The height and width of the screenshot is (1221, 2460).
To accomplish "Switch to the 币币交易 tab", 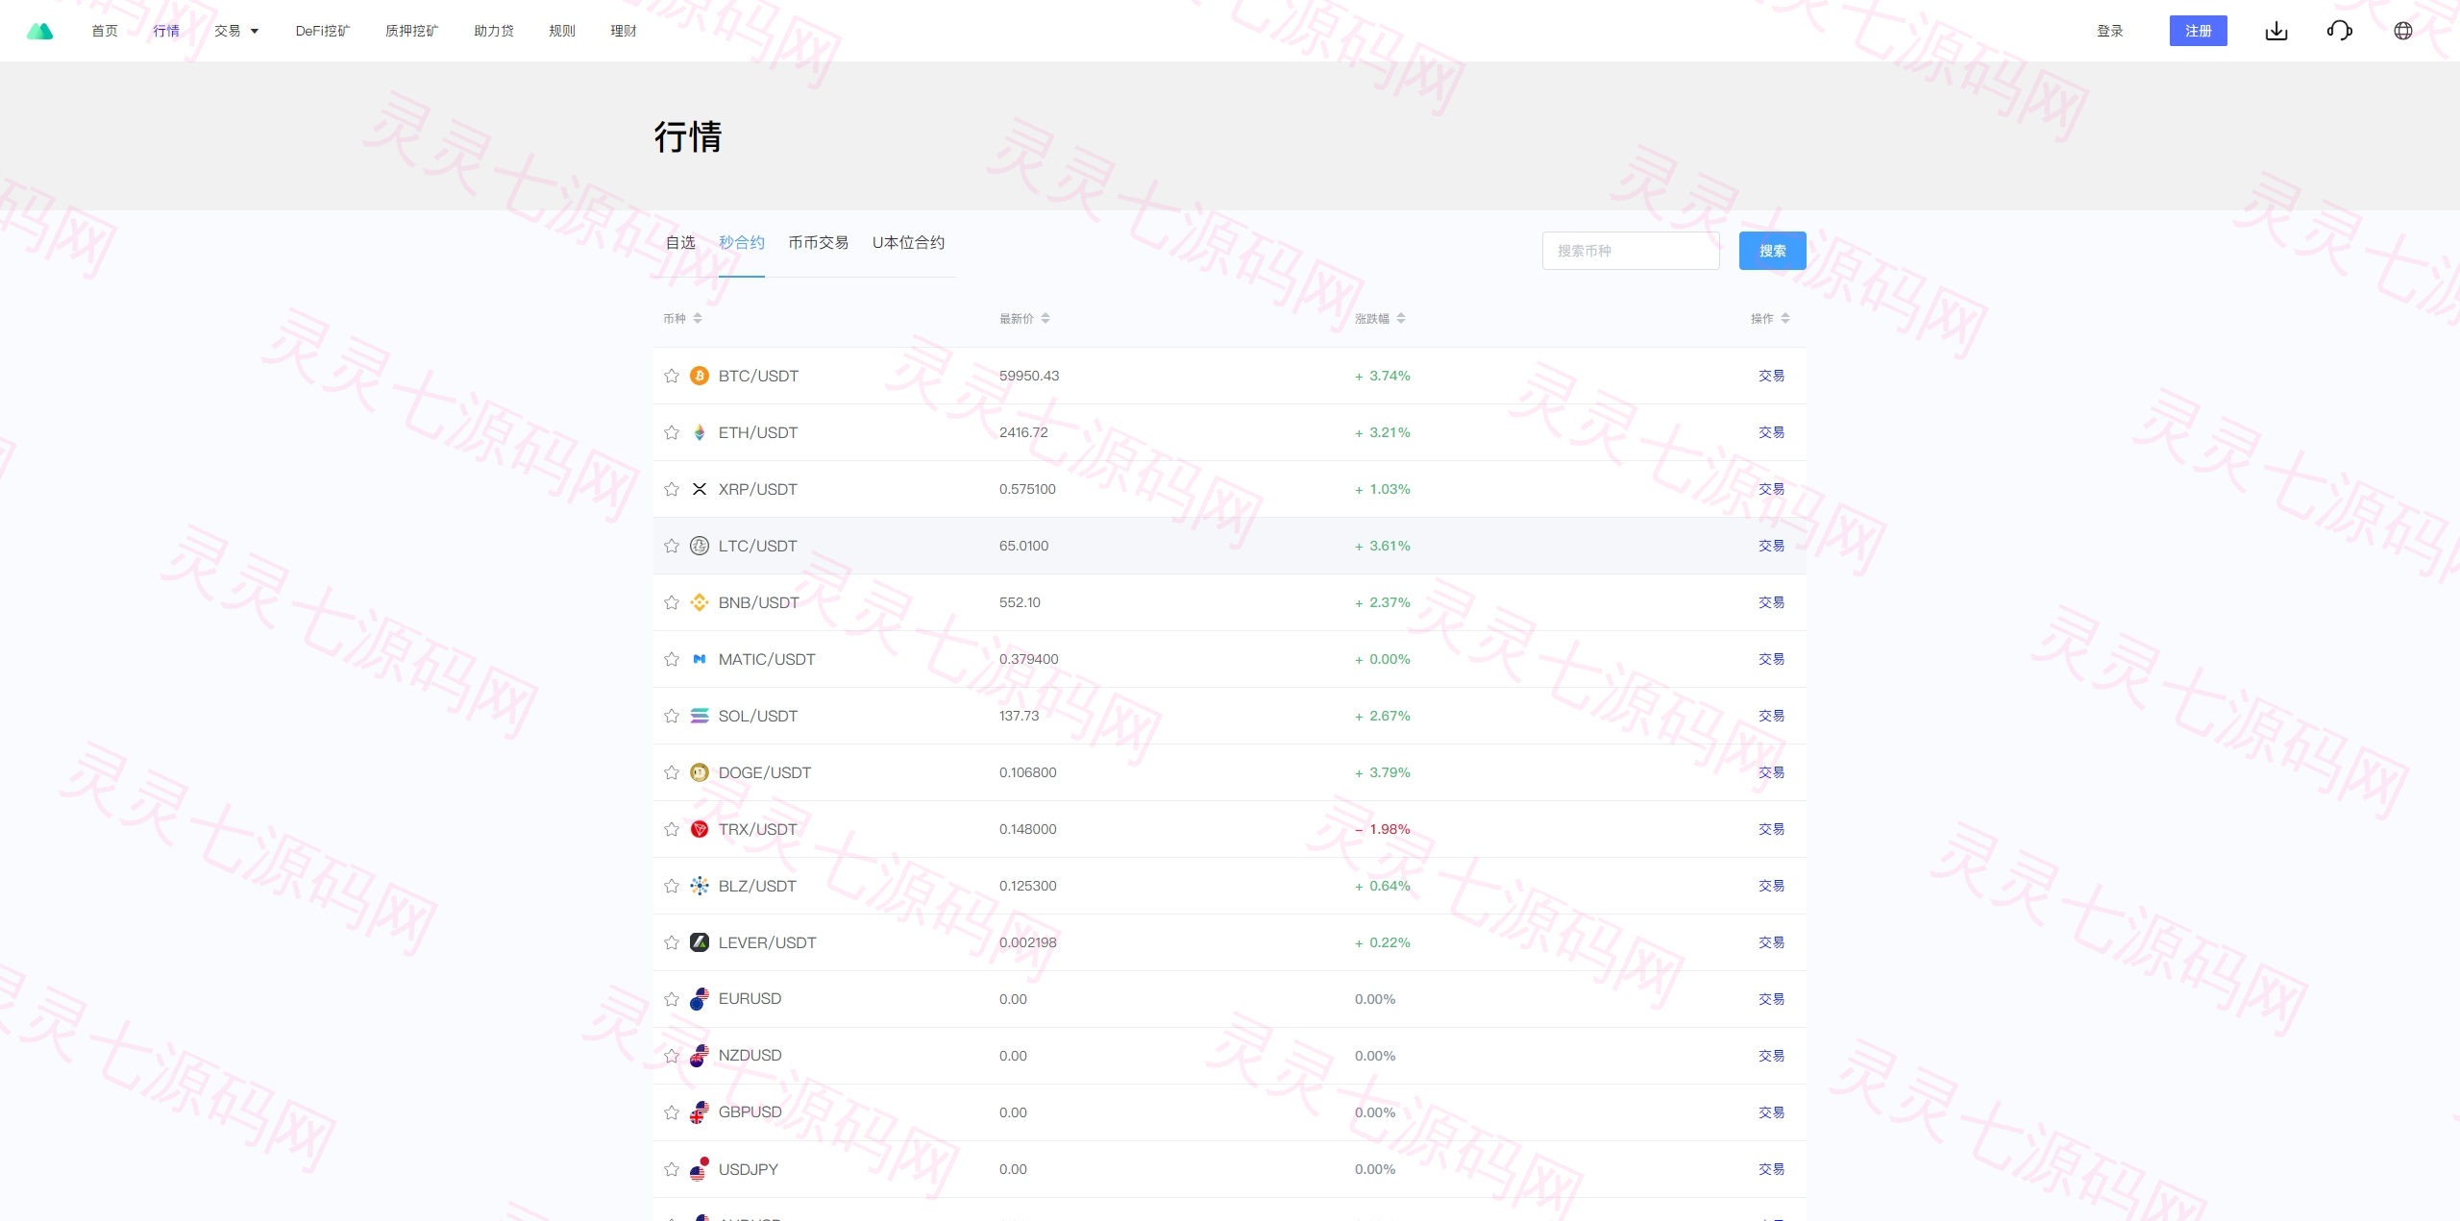I will coord(819,242).
